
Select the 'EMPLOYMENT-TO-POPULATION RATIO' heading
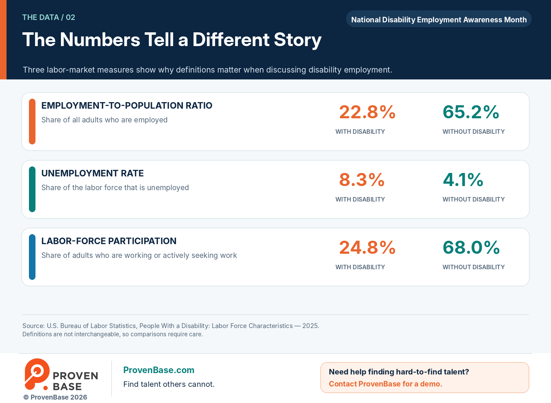click(127, 106)
